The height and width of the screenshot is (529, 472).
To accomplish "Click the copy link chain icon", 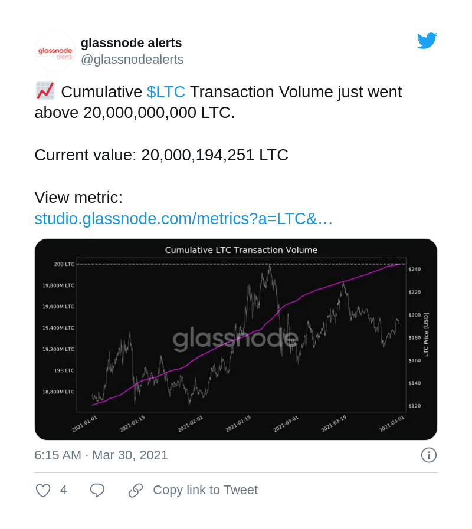I will pyautogui.click(x=136, y=490).
